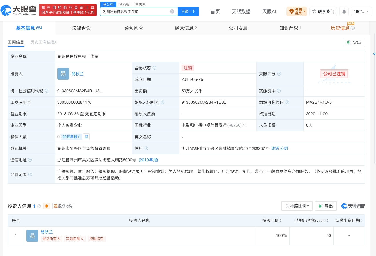The height and width of the screenshot is (256, 376).
Task: Click help icon next to 住所
Action: pyautogui.click(x=146, y=148)
